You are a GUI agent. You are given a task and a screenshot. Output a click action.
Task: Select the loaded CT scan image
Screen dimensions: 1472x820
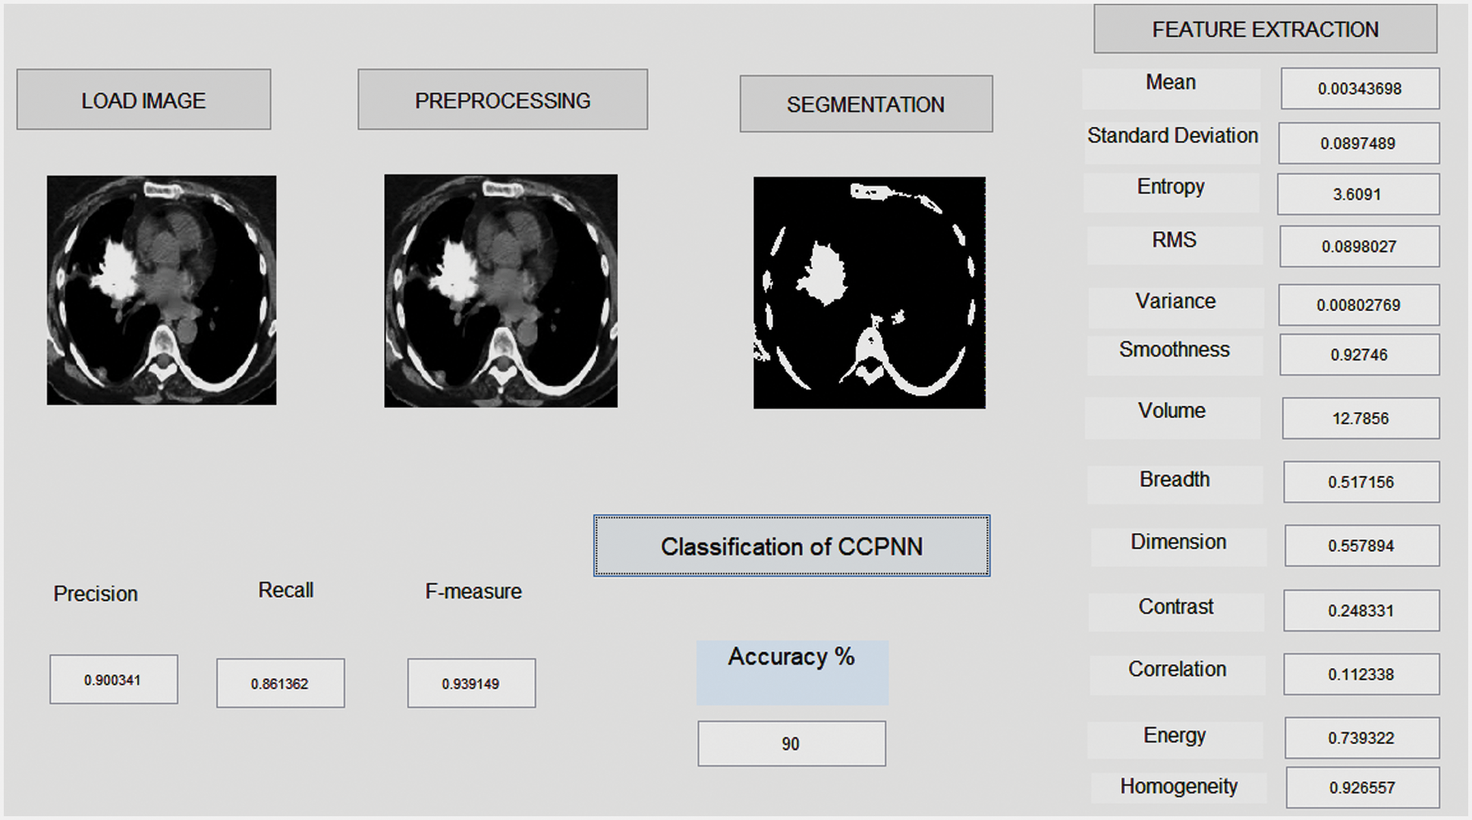click(162, 291)
